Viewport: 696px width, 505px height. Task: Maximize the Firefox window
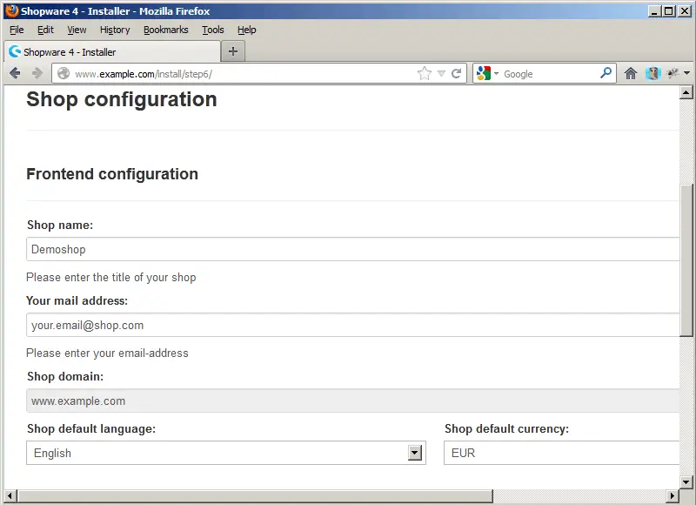(x=668, y=11)
